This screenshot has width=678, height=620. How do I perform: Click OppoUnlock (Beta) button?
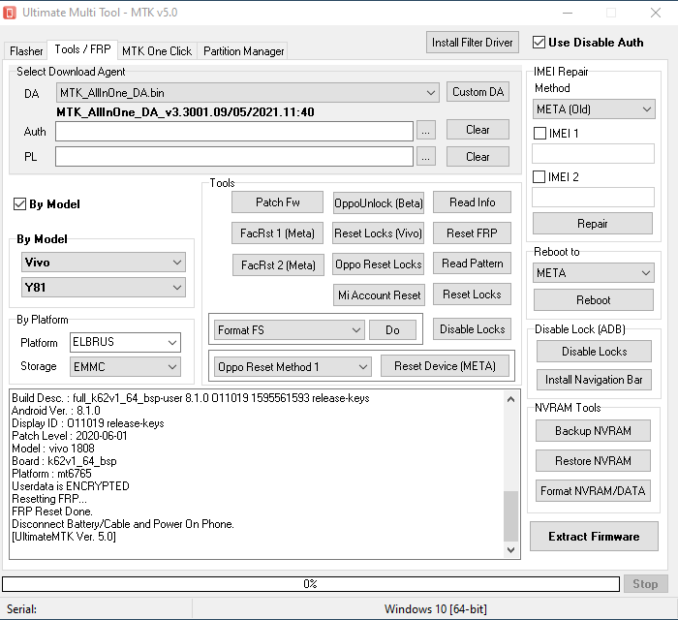[x=379, y=202]
